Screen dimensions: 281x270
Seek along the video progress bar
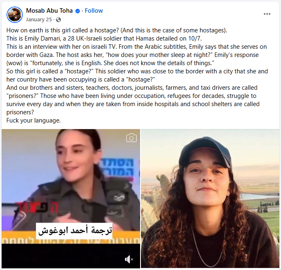tap(66, 259)
